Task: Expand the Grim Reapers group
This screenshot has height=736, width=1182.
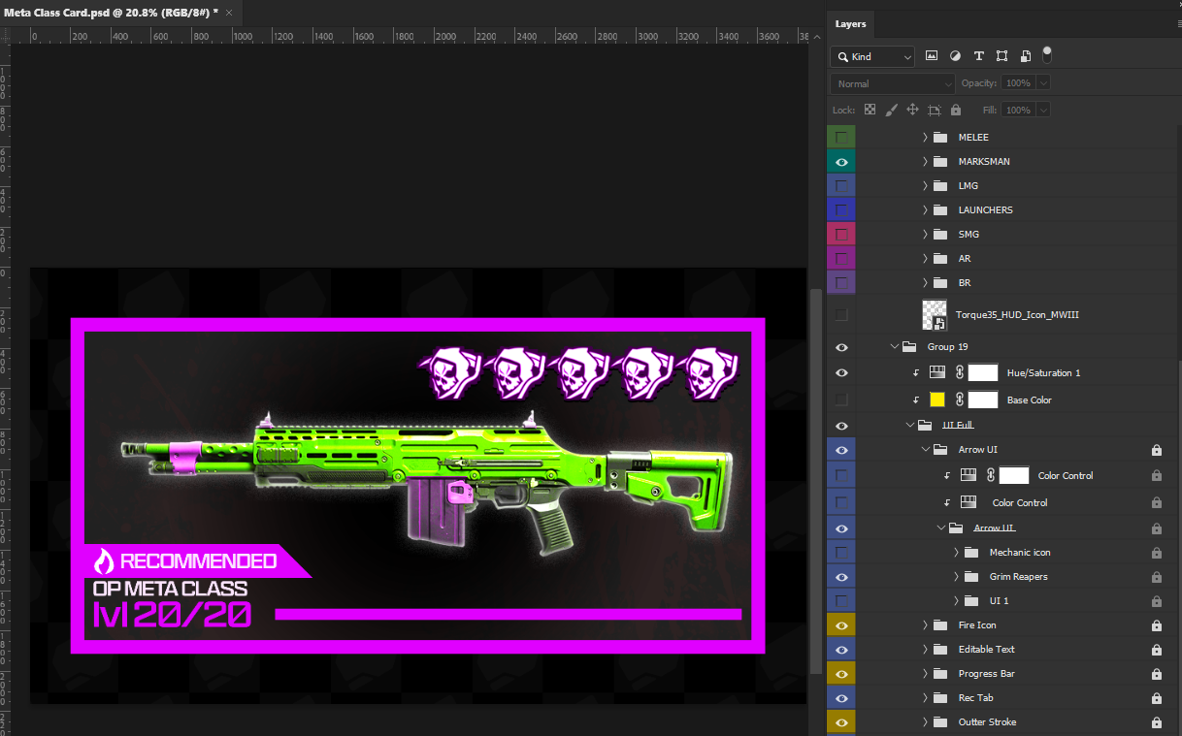Action: [x=956, y=577]
